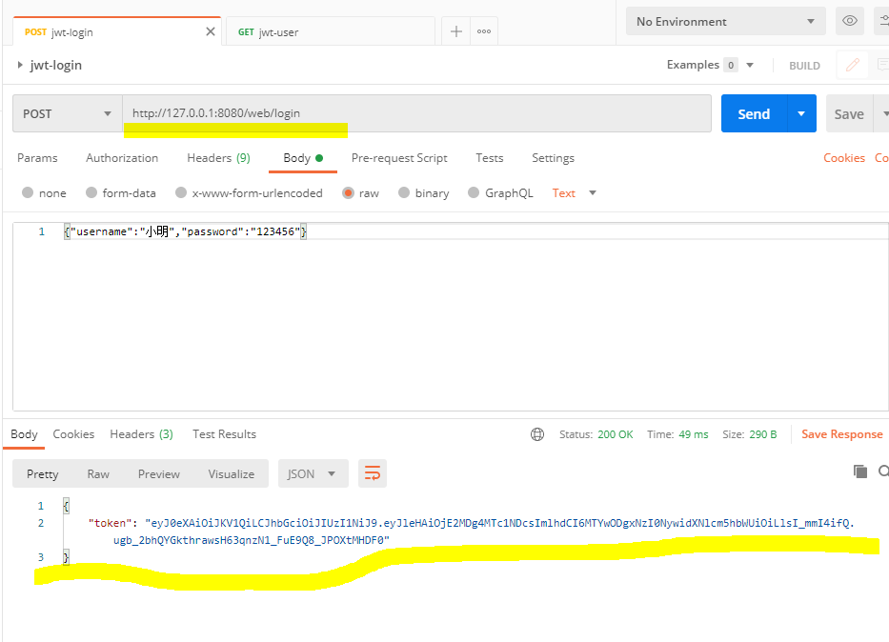Open the response Headers (3) tab

point(141,434)
